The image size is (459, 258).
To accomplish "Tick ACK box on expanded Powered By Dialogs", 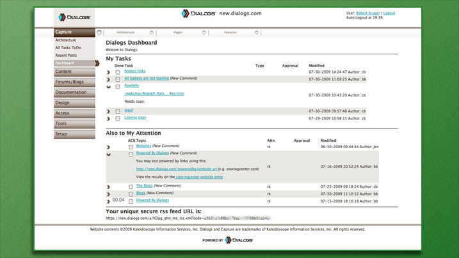I will point(131,154).
